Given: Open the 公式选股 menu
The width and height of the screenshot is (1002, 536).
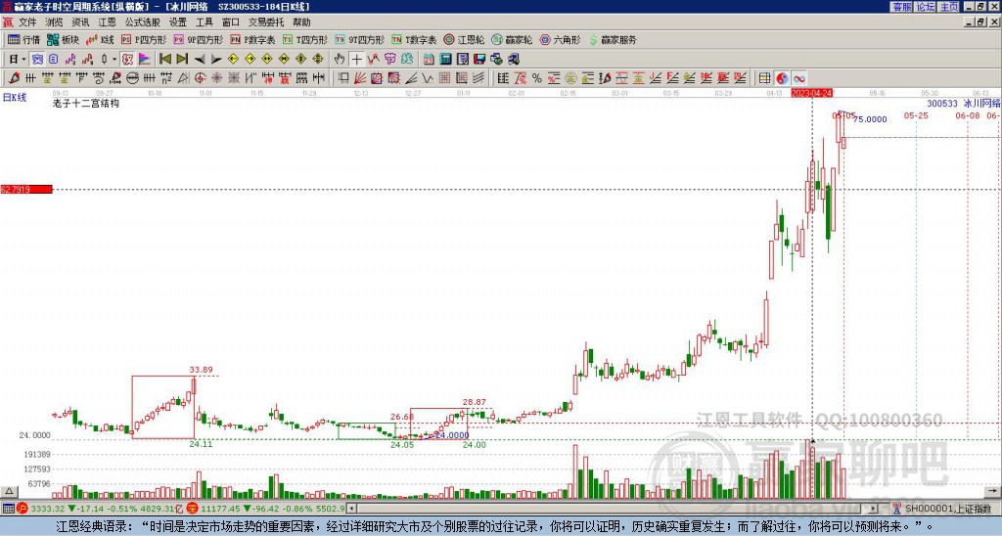Looking at the screenshot, I should click(x=142, y=22).
